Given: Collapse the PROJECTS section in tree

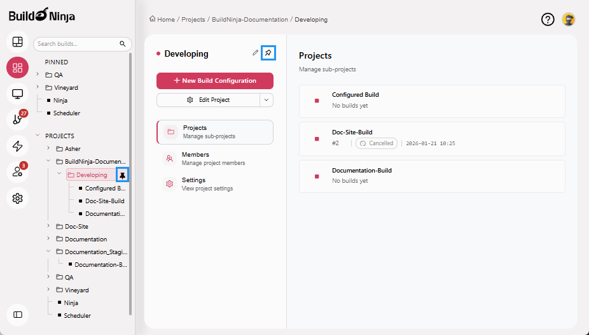Looking at the screenshot, I should 38,136.
